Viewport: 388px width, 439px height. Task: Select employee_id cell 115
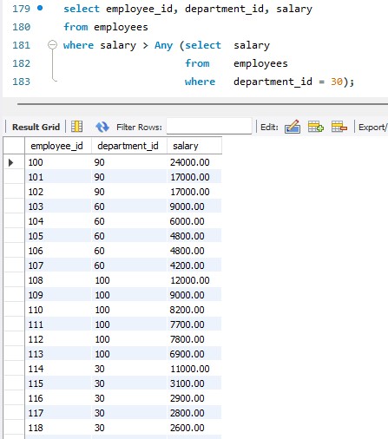pos(58,383)
